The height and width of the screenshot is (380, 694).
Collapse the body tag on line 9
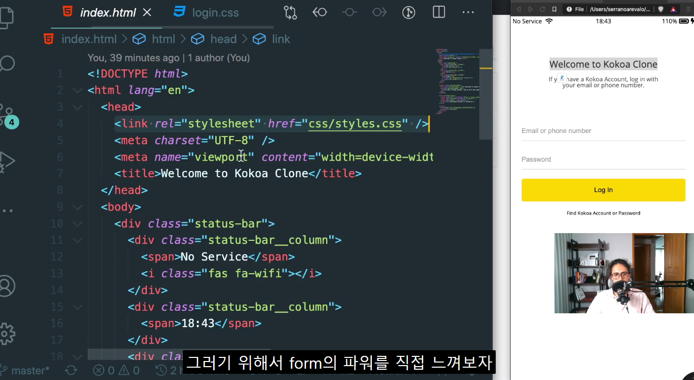77,207
